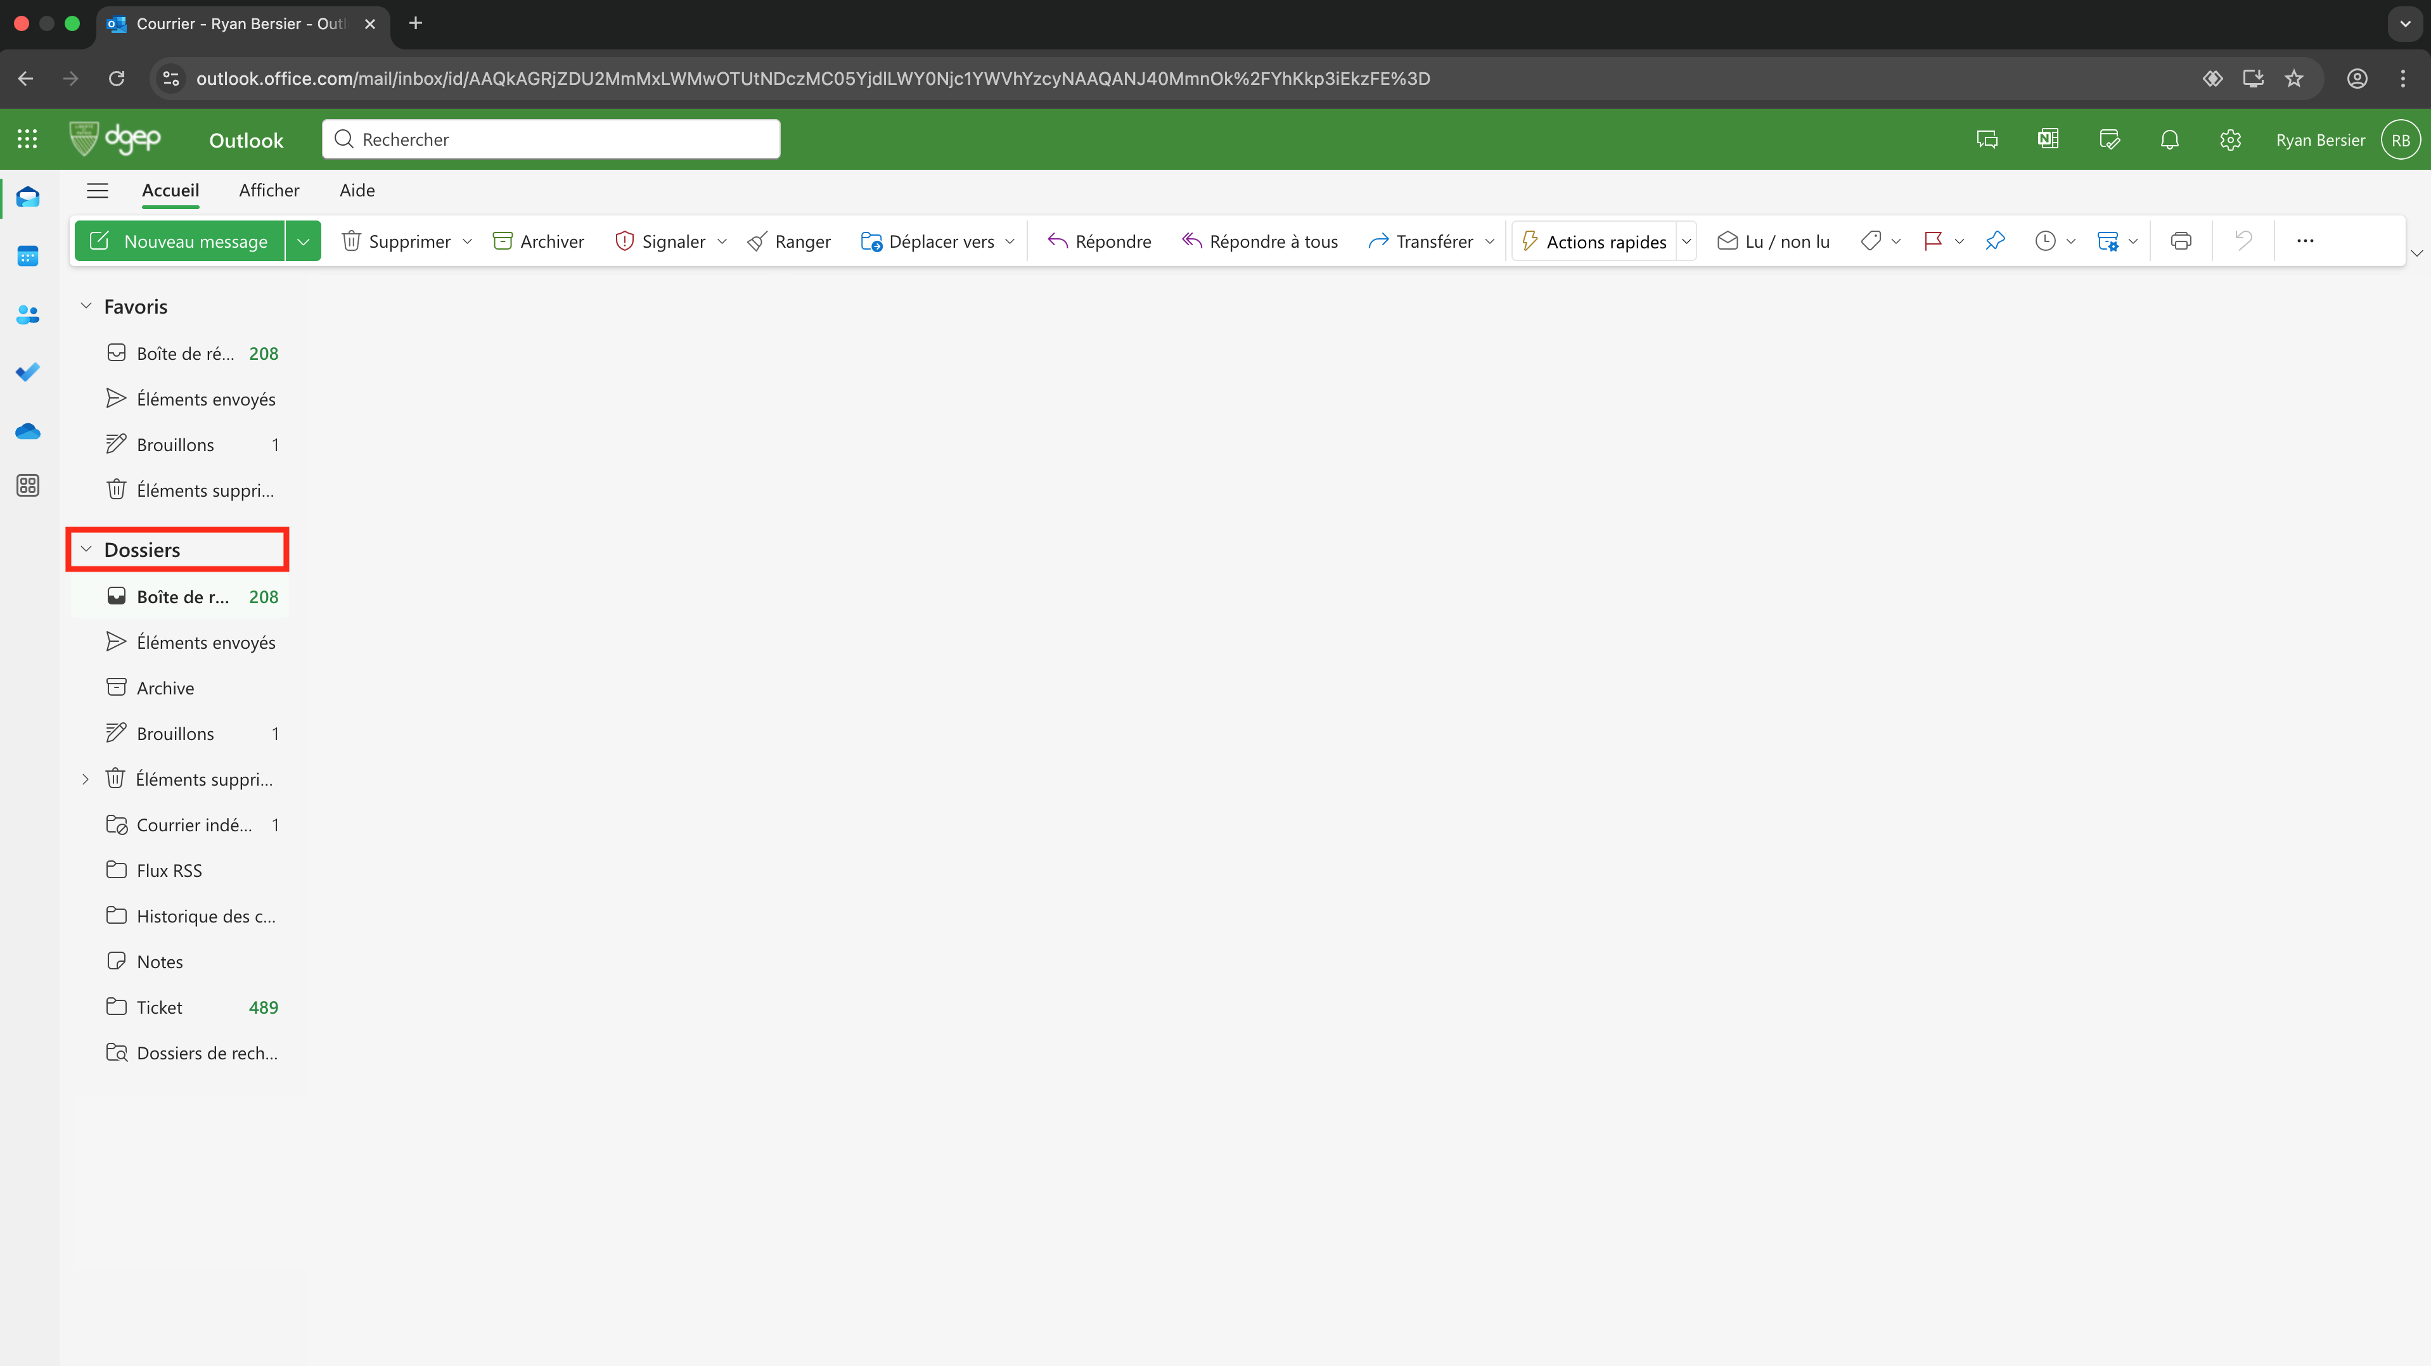Select the Mail icon in left rail
The image size is (2431, 1366).
(x=29, y=197)
